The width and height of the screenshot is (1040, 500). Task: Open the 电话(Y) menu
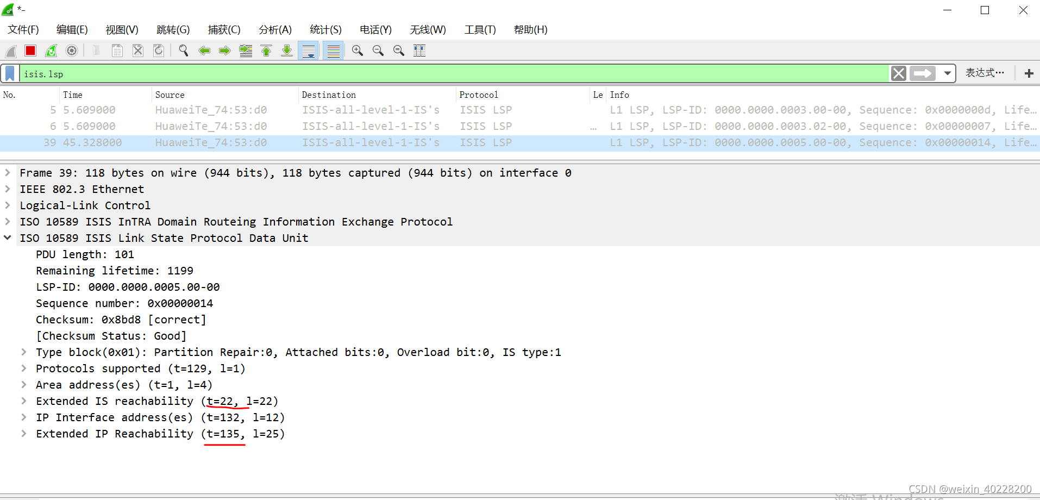point(375,30)
